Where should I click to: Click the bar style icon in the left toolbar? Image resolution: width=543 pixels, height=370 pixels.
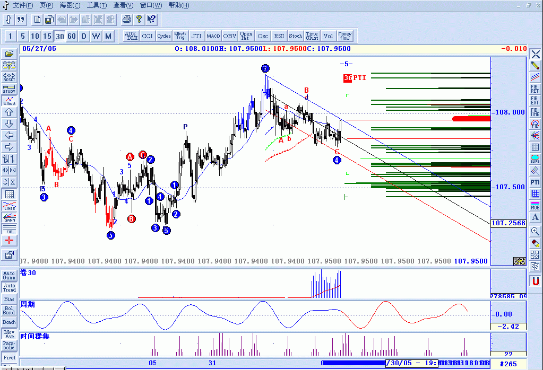click(9, 158)
